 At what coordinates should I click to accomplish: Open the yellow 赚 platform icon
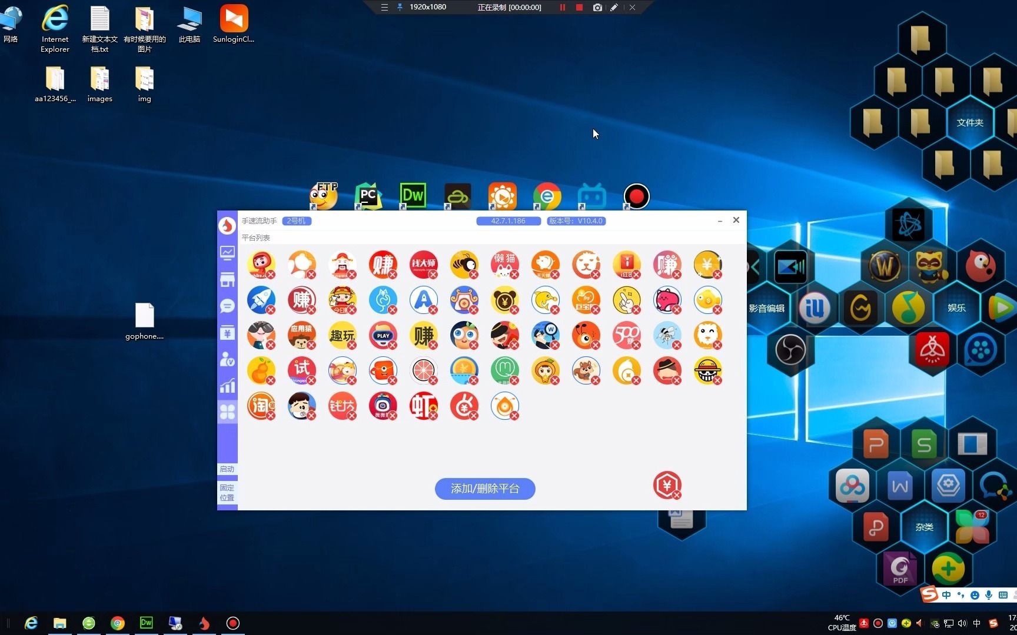(x=424, y=335)
